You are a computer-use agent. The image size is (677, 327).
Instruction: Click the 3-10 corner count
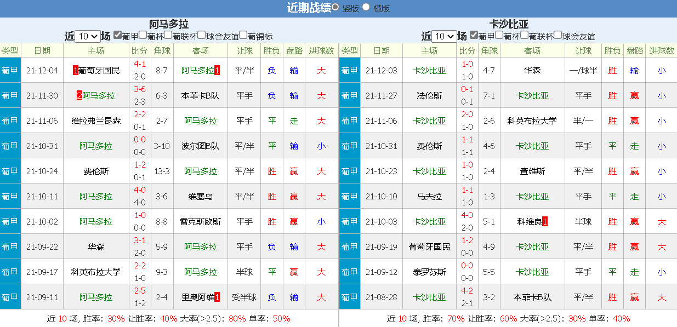coord(162,146)
